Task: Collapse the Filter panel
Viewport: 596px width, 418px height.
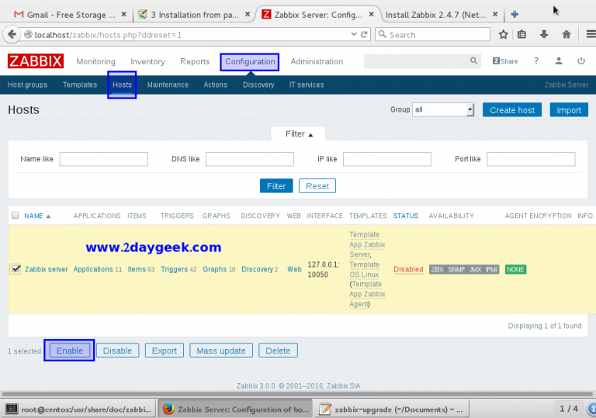Action: coord(299,134)
